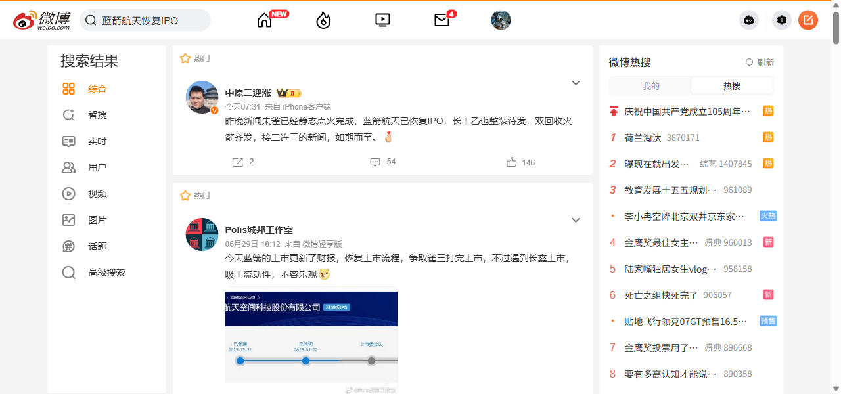Open the IPO screenshot image in Polis post
The image size is (841, 394).
[311, 342]
